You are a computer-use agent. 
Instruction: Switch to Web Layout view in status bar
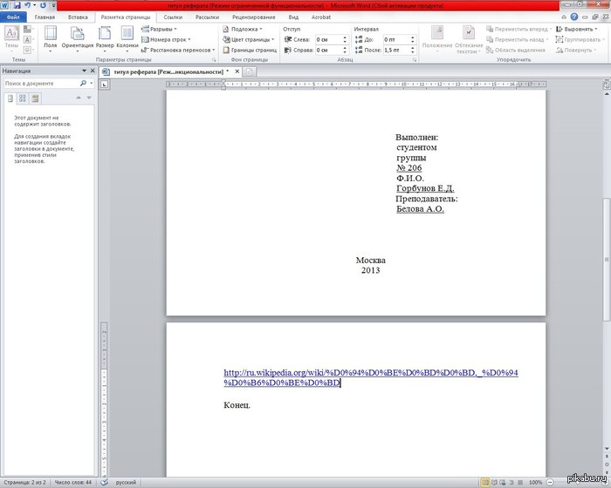pos(503,483)
